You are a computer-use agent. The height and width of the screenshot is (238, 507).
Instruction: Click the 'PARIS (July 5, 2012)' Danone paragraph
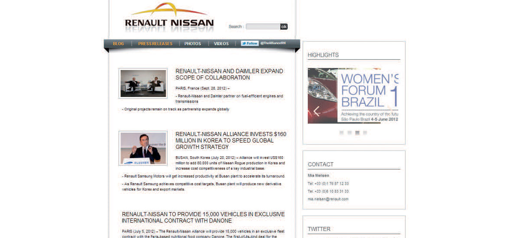pos(203,235)
